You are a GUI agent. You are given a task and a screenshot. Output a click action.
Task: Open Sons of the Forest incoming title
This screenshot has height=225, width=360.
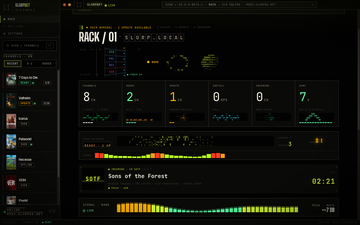pyautogui.click(x=138, y=176)
